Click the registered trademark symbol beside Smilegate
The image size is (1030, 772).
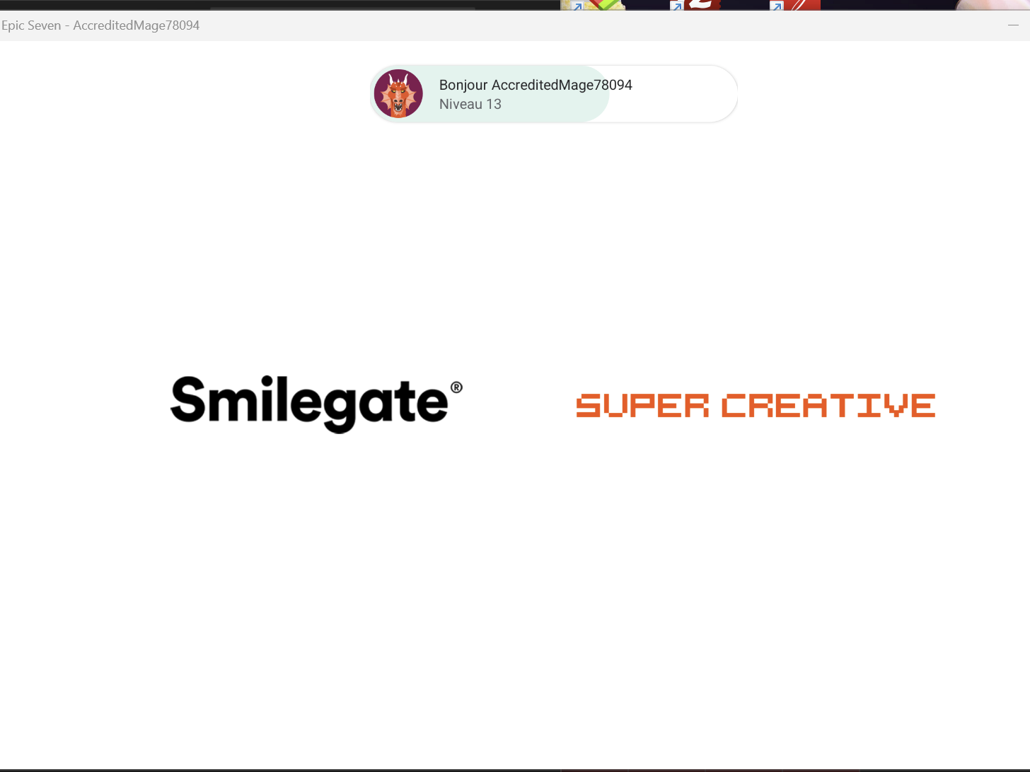pos(457,388)
